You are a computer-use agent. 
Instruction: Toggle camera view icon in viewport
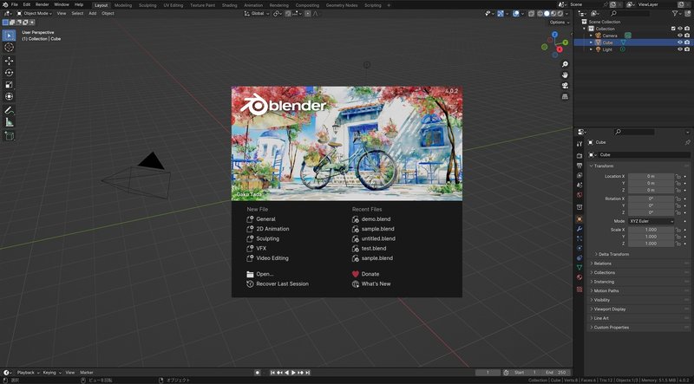pyautogui.click(x=566, y=86)
